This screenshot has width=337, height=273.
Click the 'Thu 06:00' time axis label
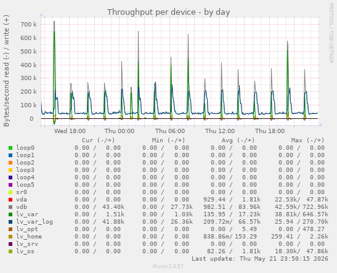(170, 131)
